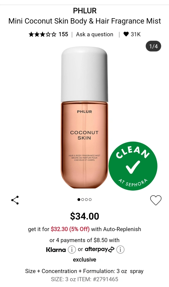
Task: Select the third image carousel dot
Action: click(x=86, y=199)
